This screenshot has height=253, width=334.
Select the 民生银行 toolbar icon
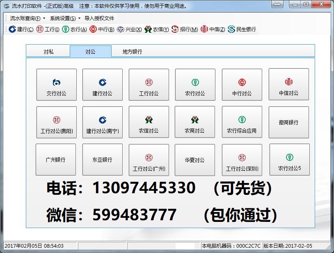pos(231,29)
